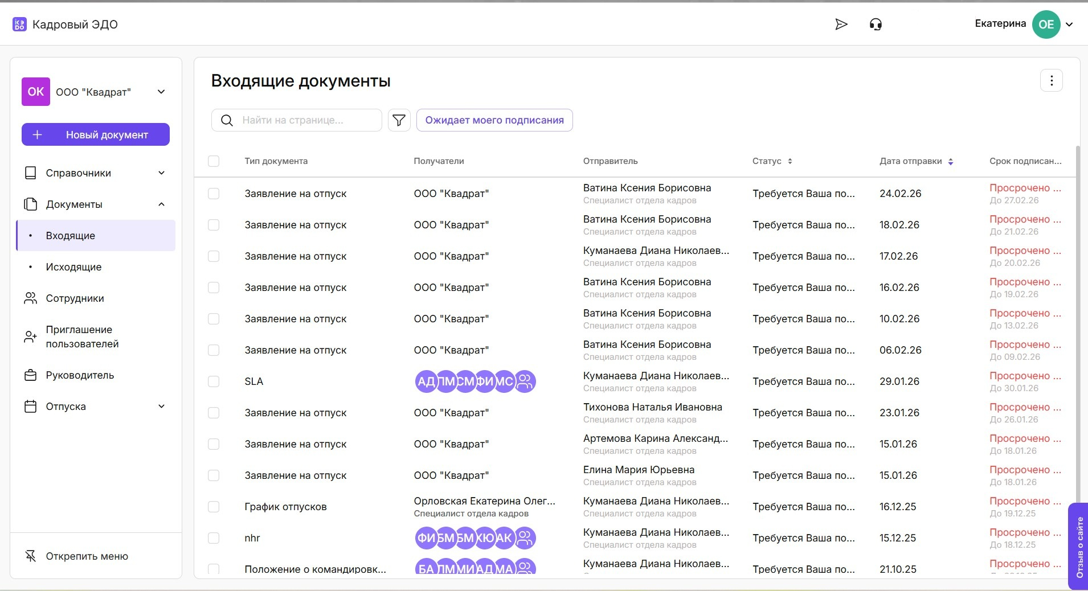Open the Исходящие documents section
This screenshot has width=1088, height=591.
[x=73, y=267]
